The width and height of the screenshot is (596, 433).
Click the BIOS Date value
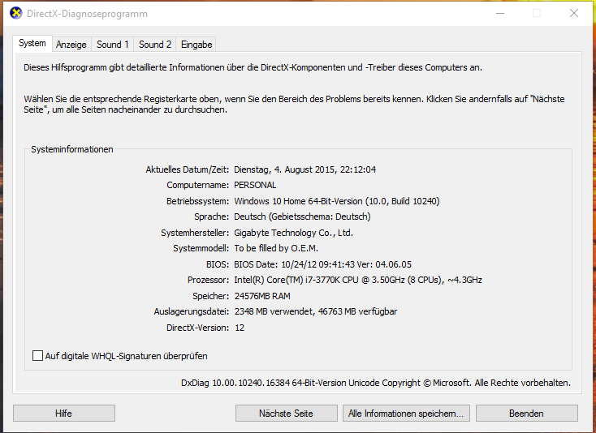(322, 264)
